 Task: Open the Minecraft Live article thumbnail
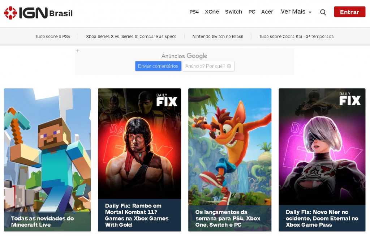click(47, 152)
